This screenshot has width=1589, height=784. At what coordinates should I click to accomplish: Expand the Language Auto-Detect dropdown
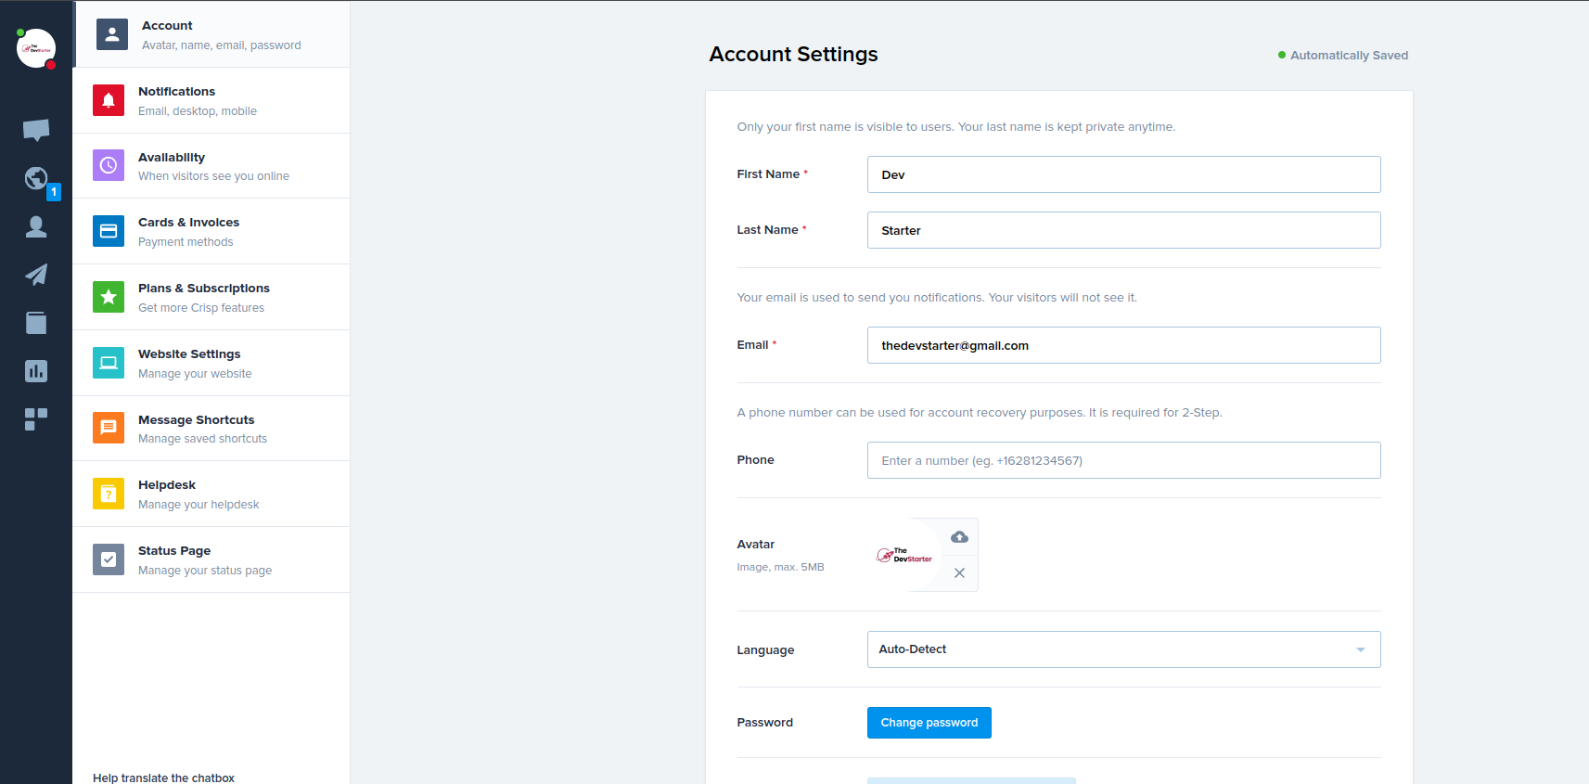click(x=1123, y=649)
